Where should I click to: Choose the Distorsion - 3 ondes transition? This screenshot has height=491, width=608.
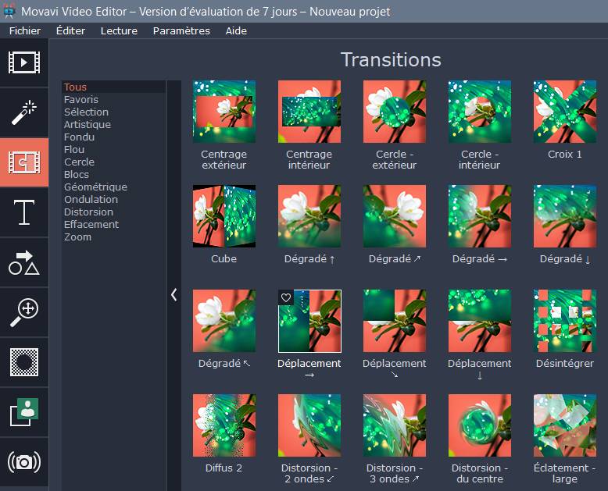pyautogui.click(x=395, y=425)
